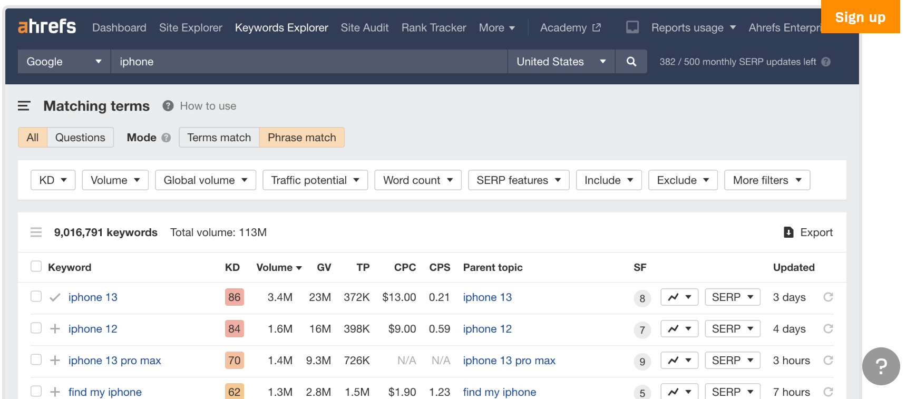The width and height of the screenshot is (916, 399).
Task: Open Keywords Explorer
Action: pyautogui.click(x=281, y=27)
